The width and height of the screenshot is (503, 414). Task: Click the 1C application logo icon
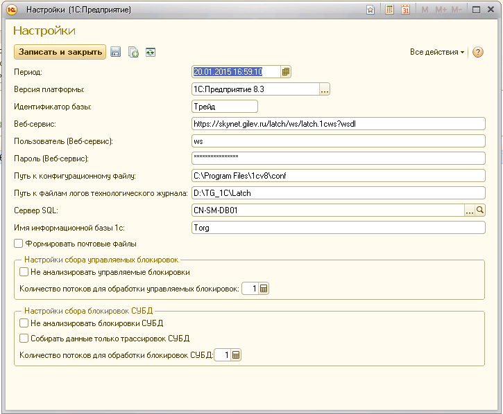[12, 10]
